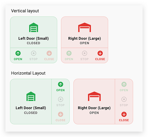Close Right Door in vertical layout
The image size is (148, 137).
tap(100, 55)
